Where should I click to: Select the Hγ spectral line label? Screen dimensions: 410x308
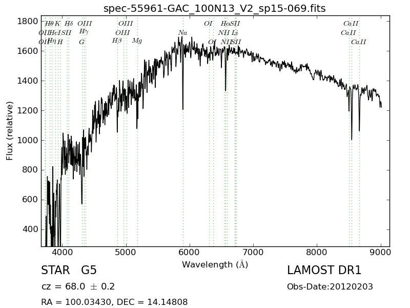click(x=84, y=32)
